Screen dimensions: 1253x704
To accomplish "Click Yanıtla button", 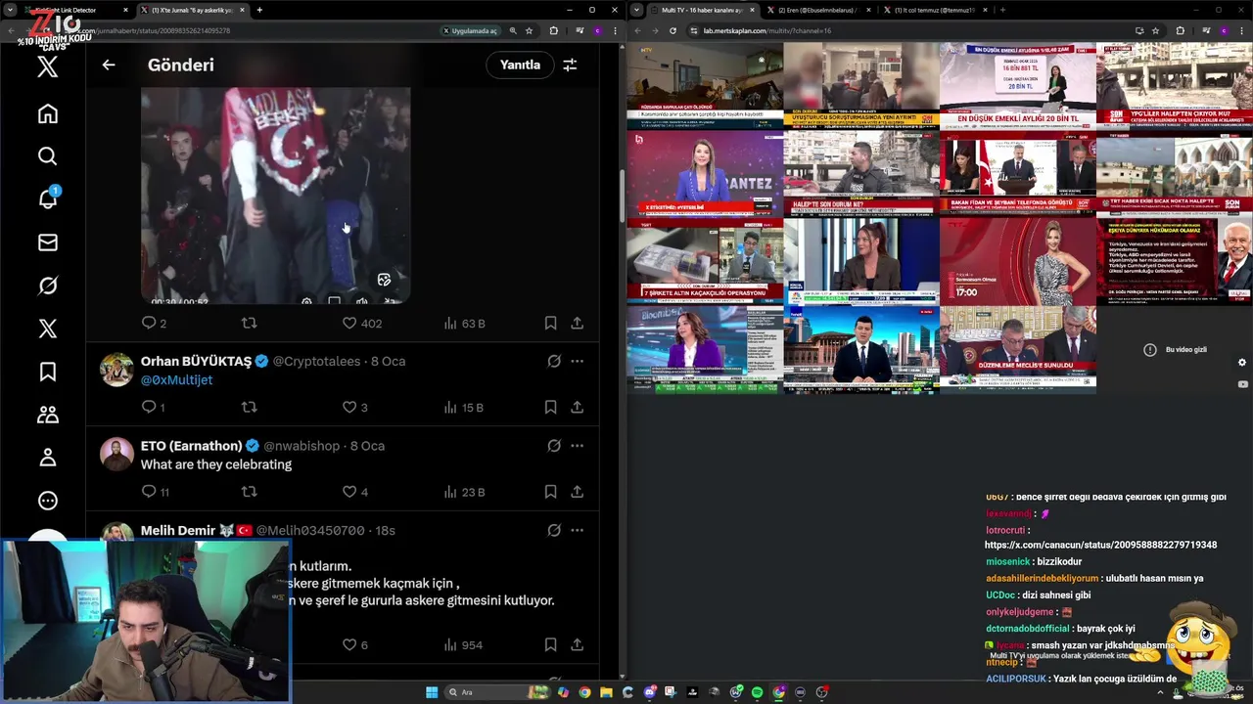I will coord(520,65).
